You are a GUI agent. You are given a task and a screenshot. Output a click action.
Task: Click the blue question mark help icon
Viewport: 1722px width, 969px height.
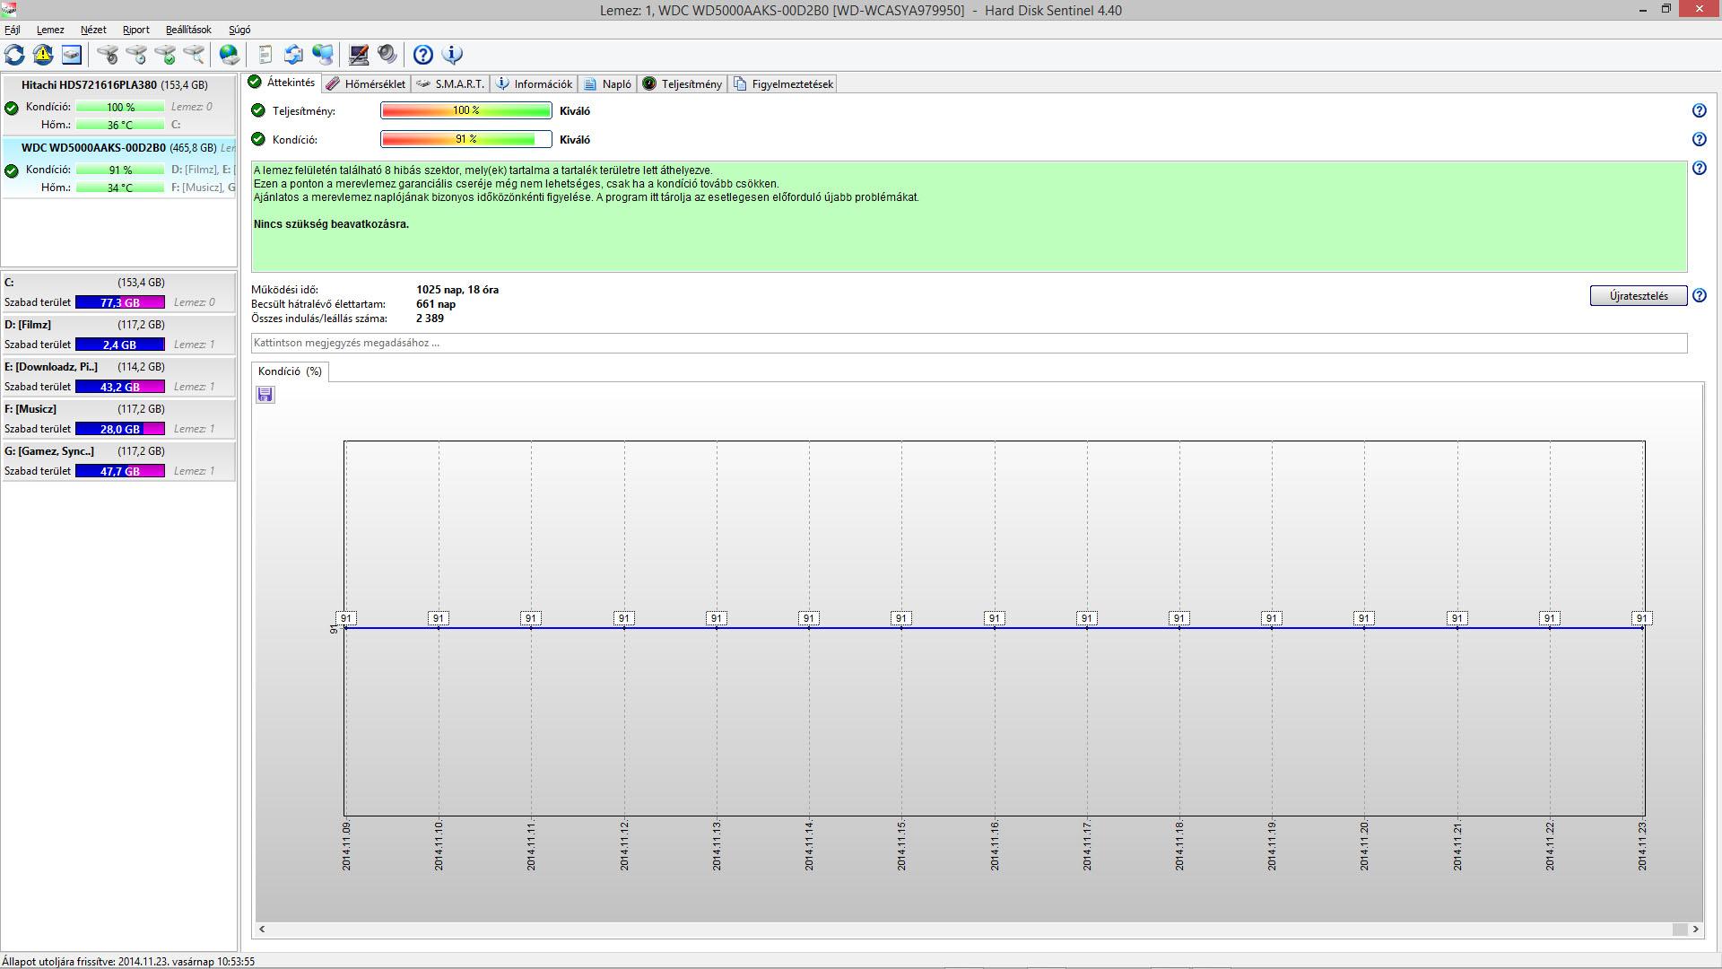(x=423, y=55)
